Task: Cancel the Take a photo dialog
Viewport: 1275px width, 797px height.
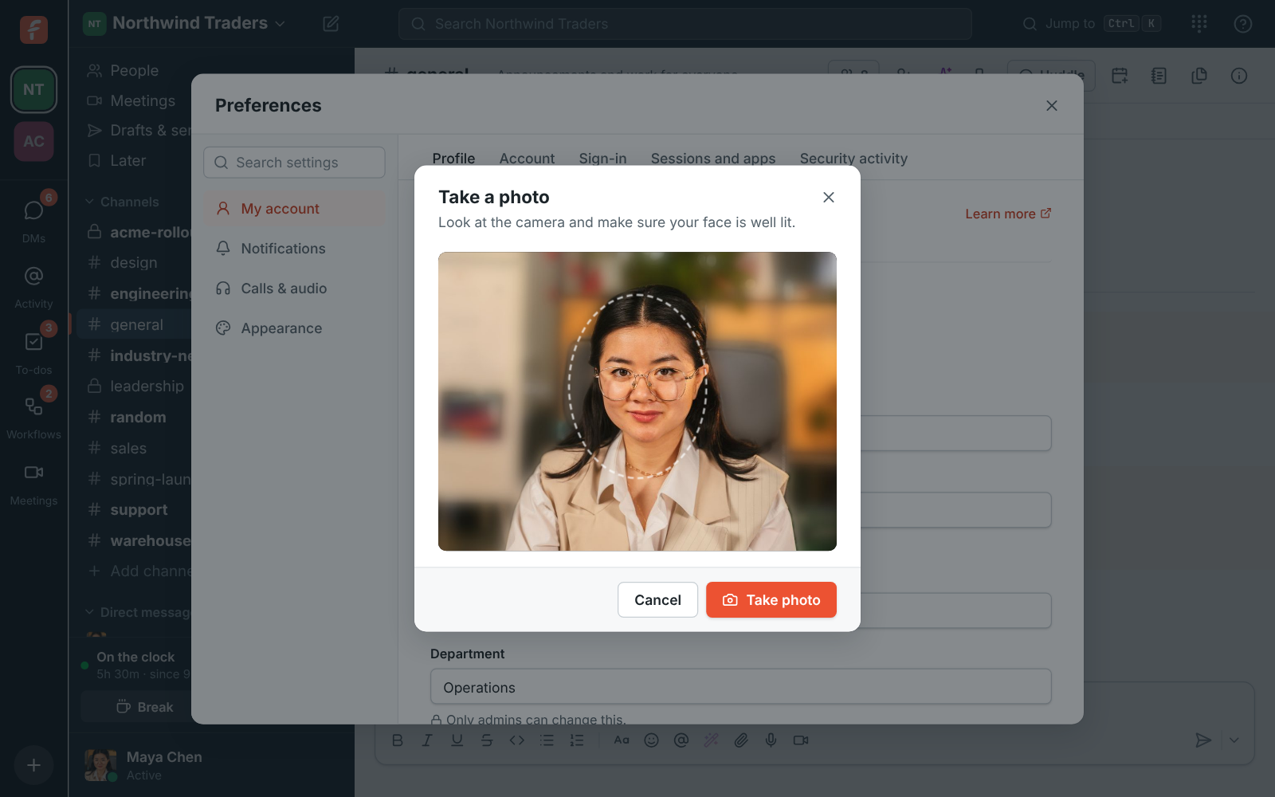Action: 657,599
